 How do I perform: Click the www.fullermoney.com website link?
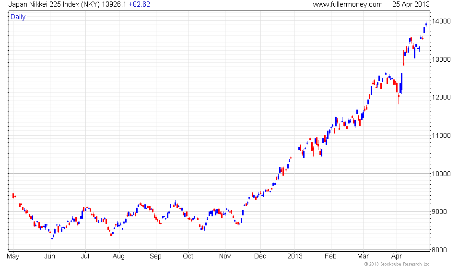click(347, 4)
